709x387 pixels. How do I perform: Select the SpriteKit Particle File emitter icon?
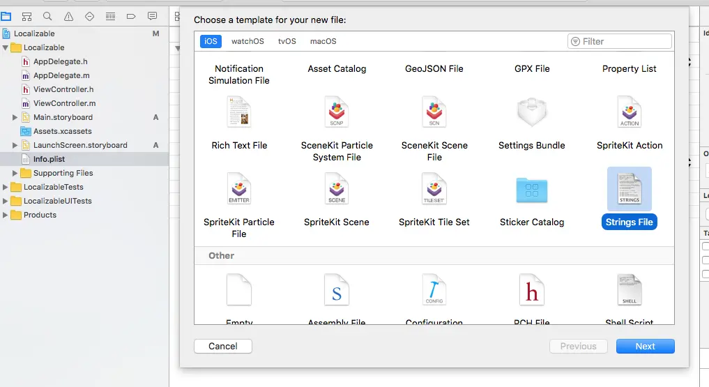(239, 189)
